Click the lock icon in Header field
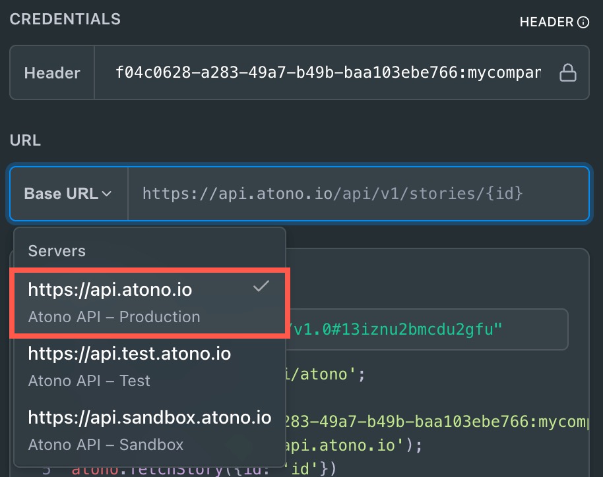Viewport: 603px width, 477px height. pyautogui.click(x=567, y=72)
